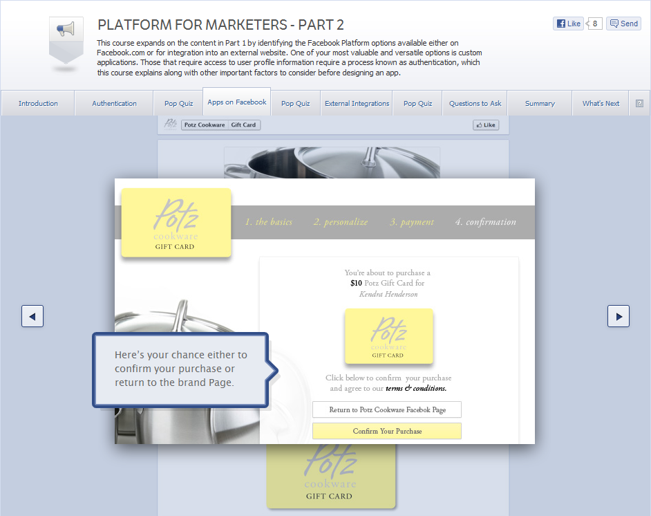Click the Send button

[623, 24]
